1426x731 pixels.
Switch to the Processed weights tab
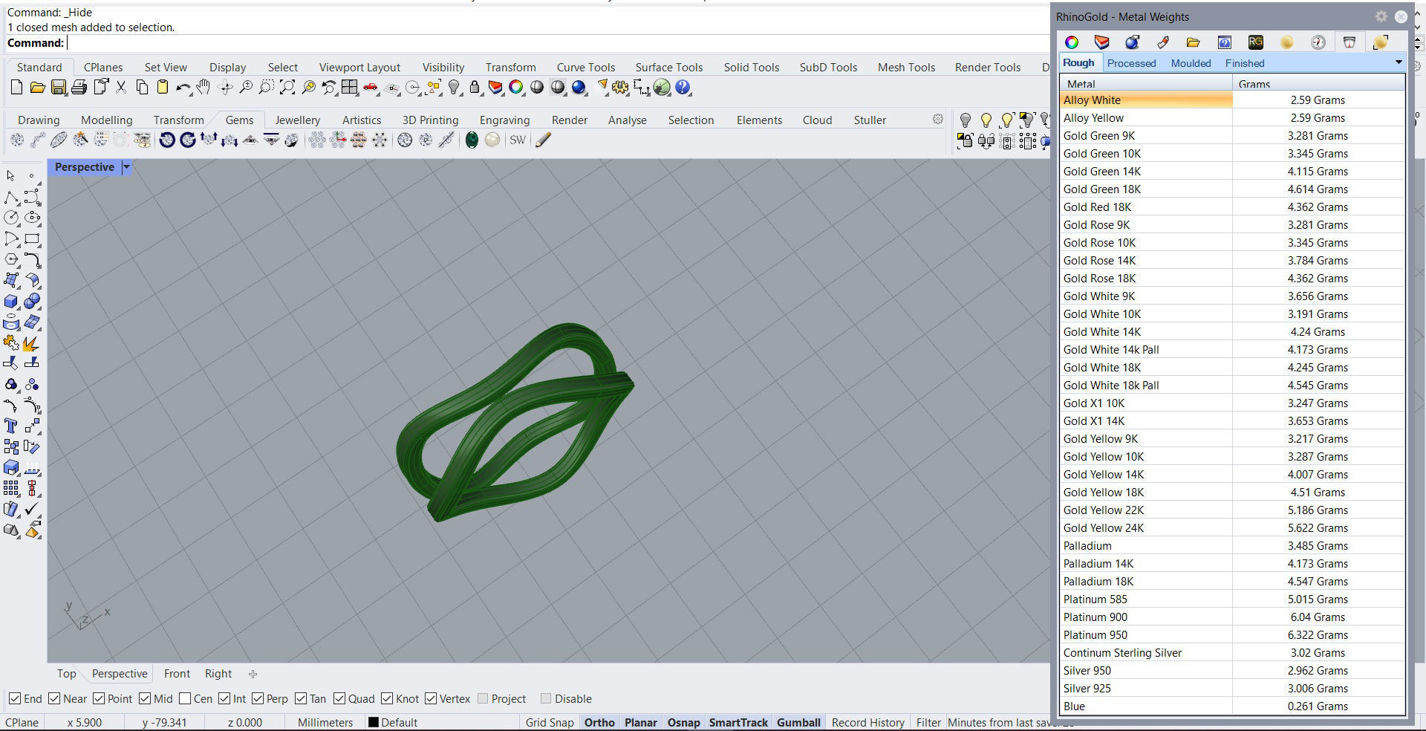[x=1131, y=63]
